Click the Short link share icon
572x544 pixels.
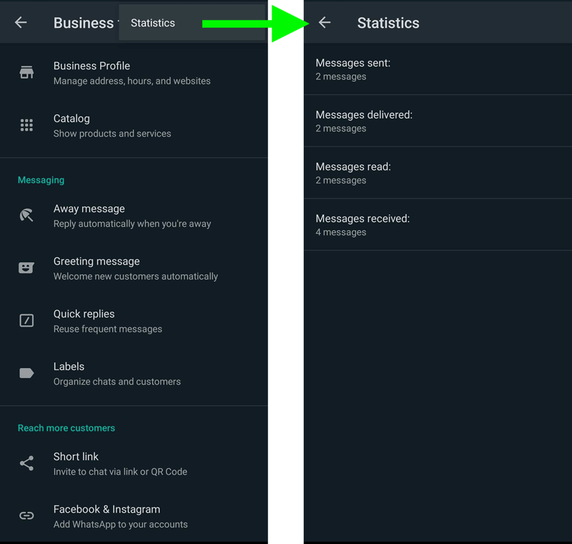[x=26, y=463]
